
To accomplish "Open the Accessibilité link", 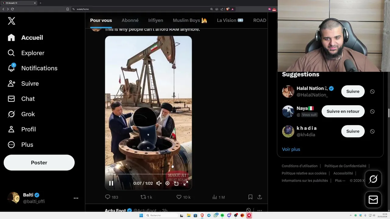I will click(343, 173).
